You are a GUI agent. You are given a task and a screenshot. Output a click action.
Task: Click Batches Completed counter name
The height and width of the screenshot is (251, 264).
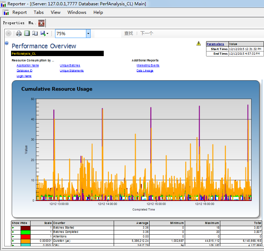(x=66, y=232)
